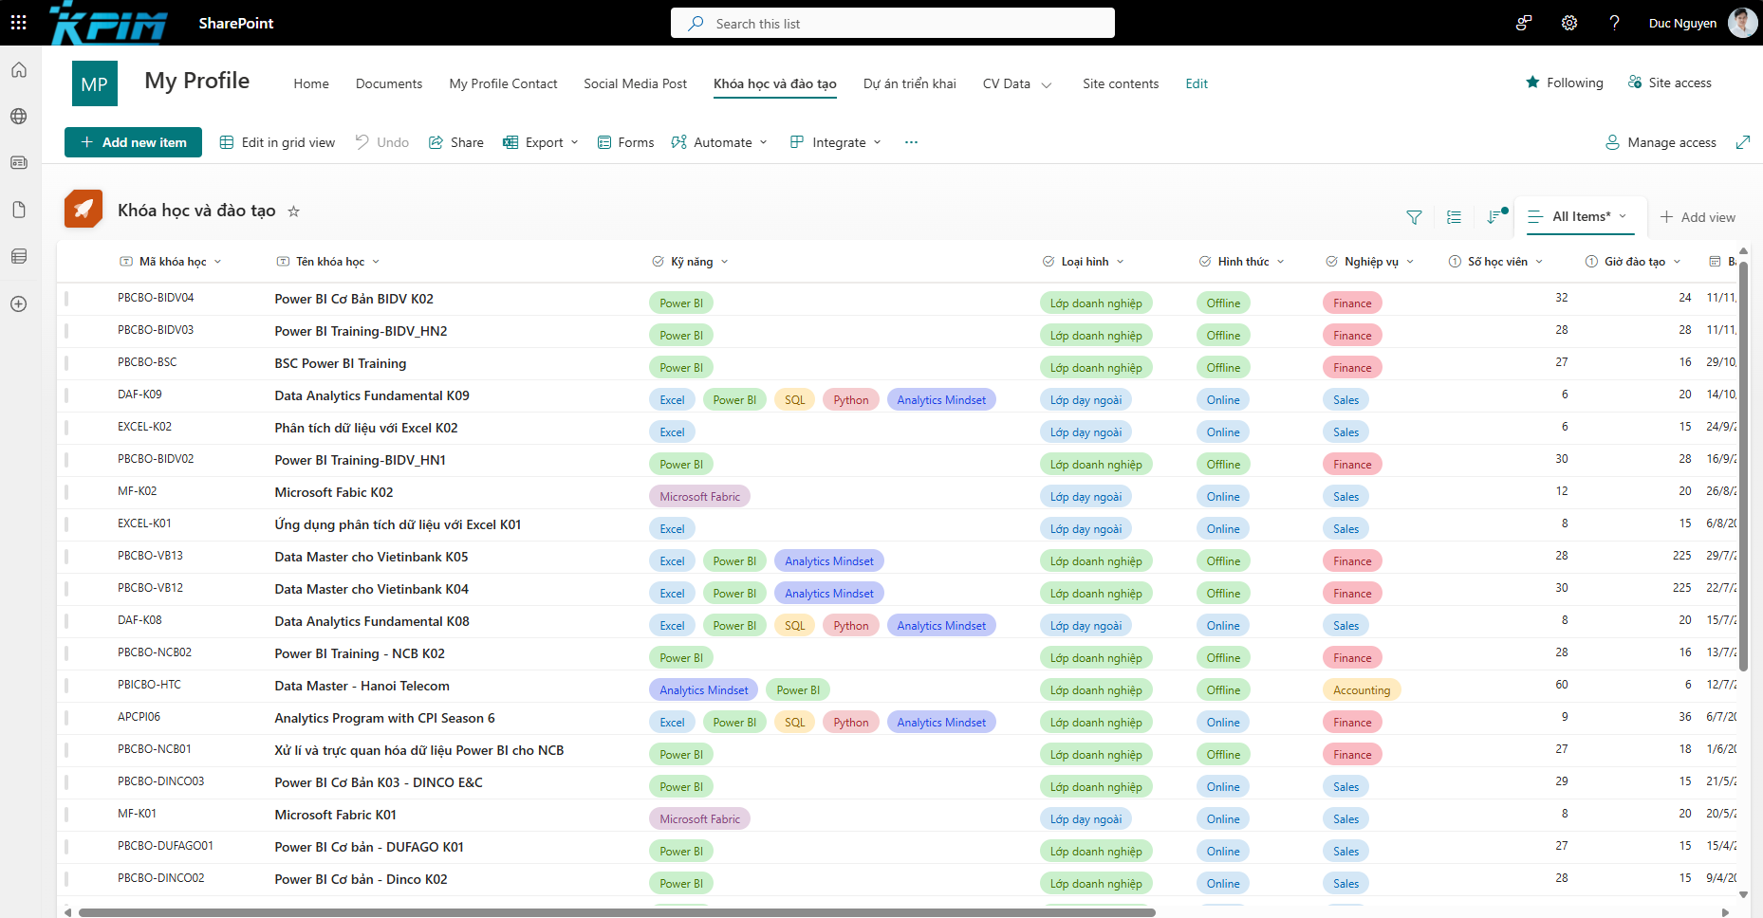Click Accounting tag in PBICBO-HTC row

pos(1362,689)
